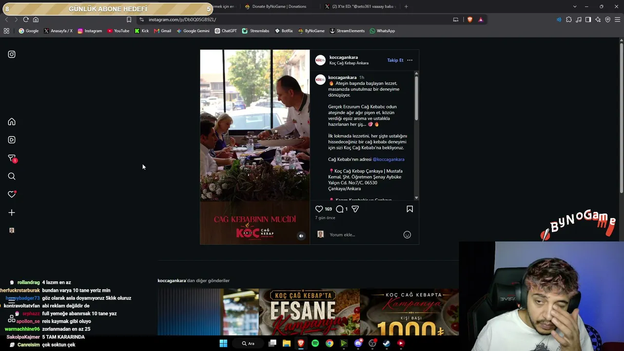View the 169 likes count
Screen dimensions: 624x351
(x=329, y=209)
